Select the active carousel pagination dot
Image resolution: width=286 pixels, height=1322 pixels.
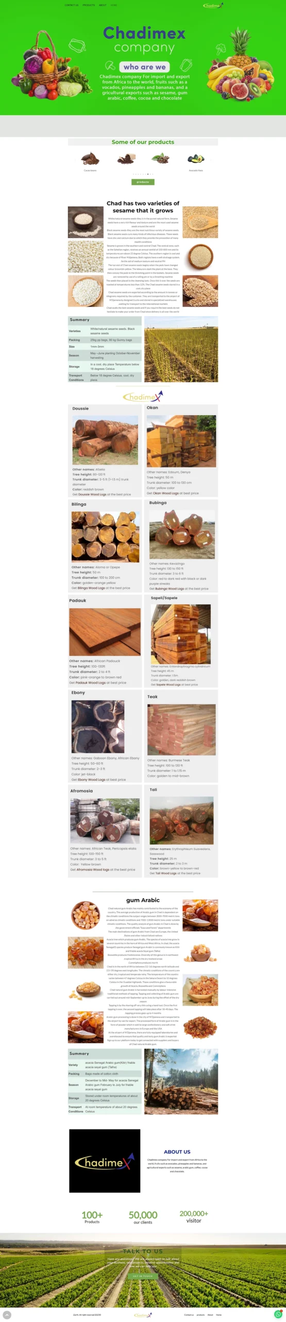[148, 174]
